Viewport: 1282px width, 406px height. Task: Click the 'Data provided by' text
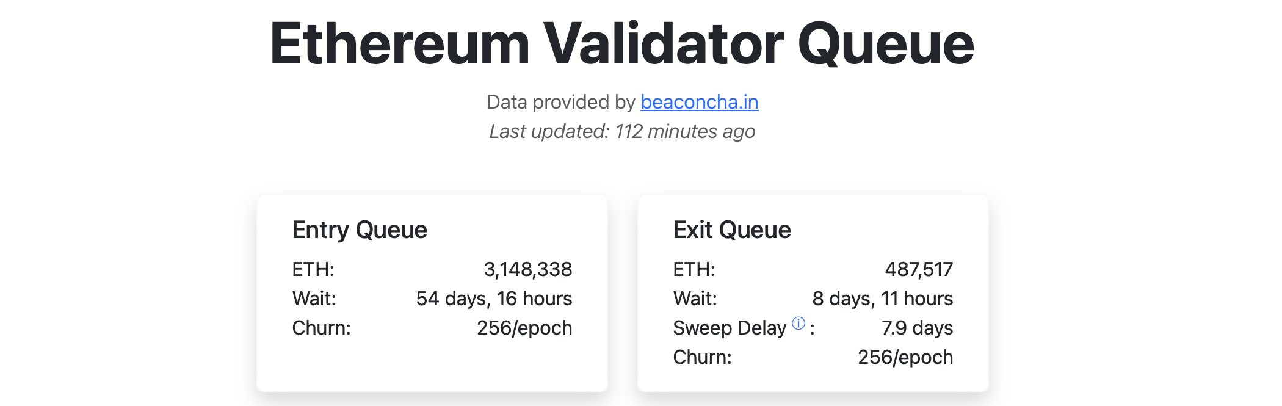point(561,102)
